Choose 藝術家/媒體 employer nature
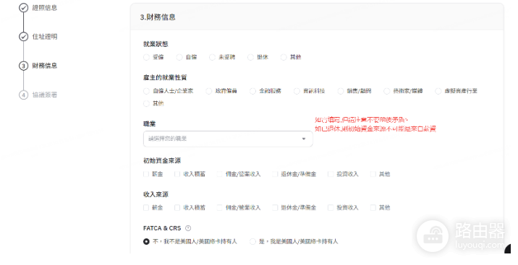 [x=386, y=91]
